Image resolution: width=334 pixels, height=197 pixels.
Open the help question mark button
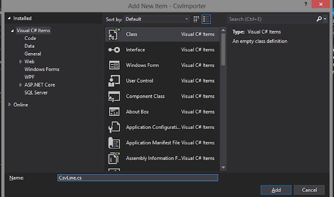click(306, 4)
